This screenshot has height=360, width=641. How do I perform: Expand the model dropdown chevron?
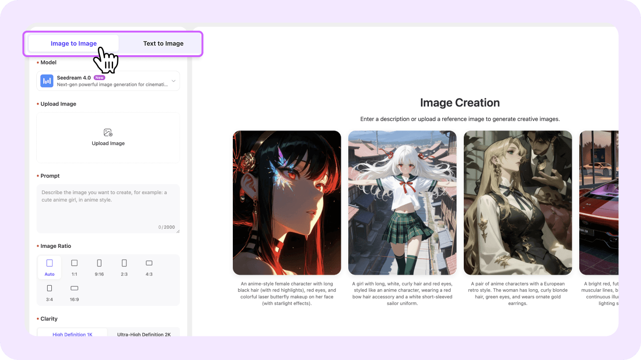pyautogui.click(x=173, y=81)
